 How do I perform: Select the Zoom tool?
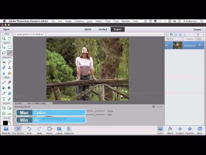coord(4,38)
